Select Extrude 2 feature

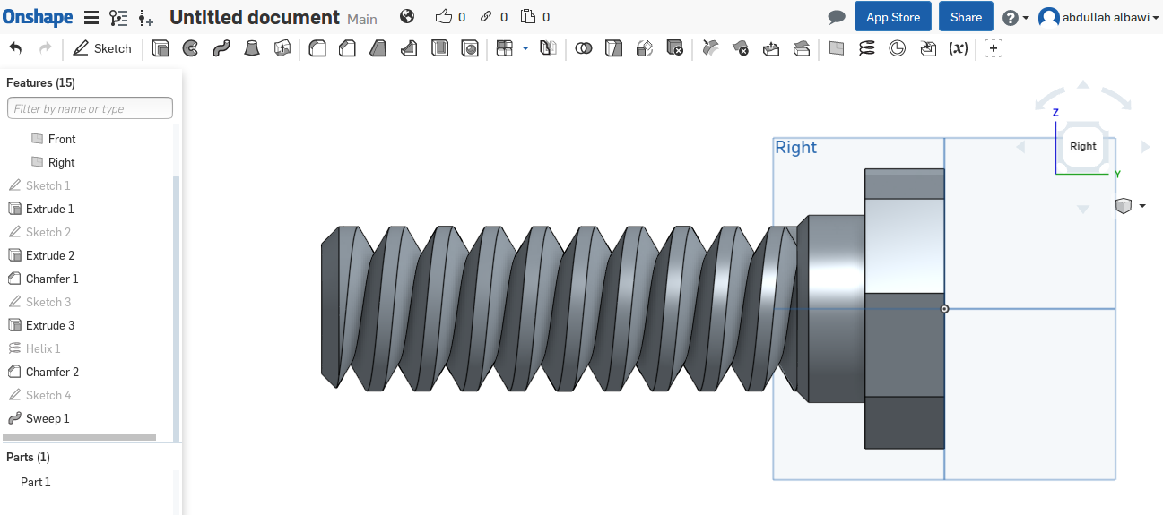tap(49, 255)
